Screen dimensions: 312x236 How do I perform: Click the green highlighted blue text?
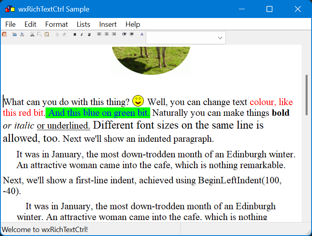(x=98, y=113)
